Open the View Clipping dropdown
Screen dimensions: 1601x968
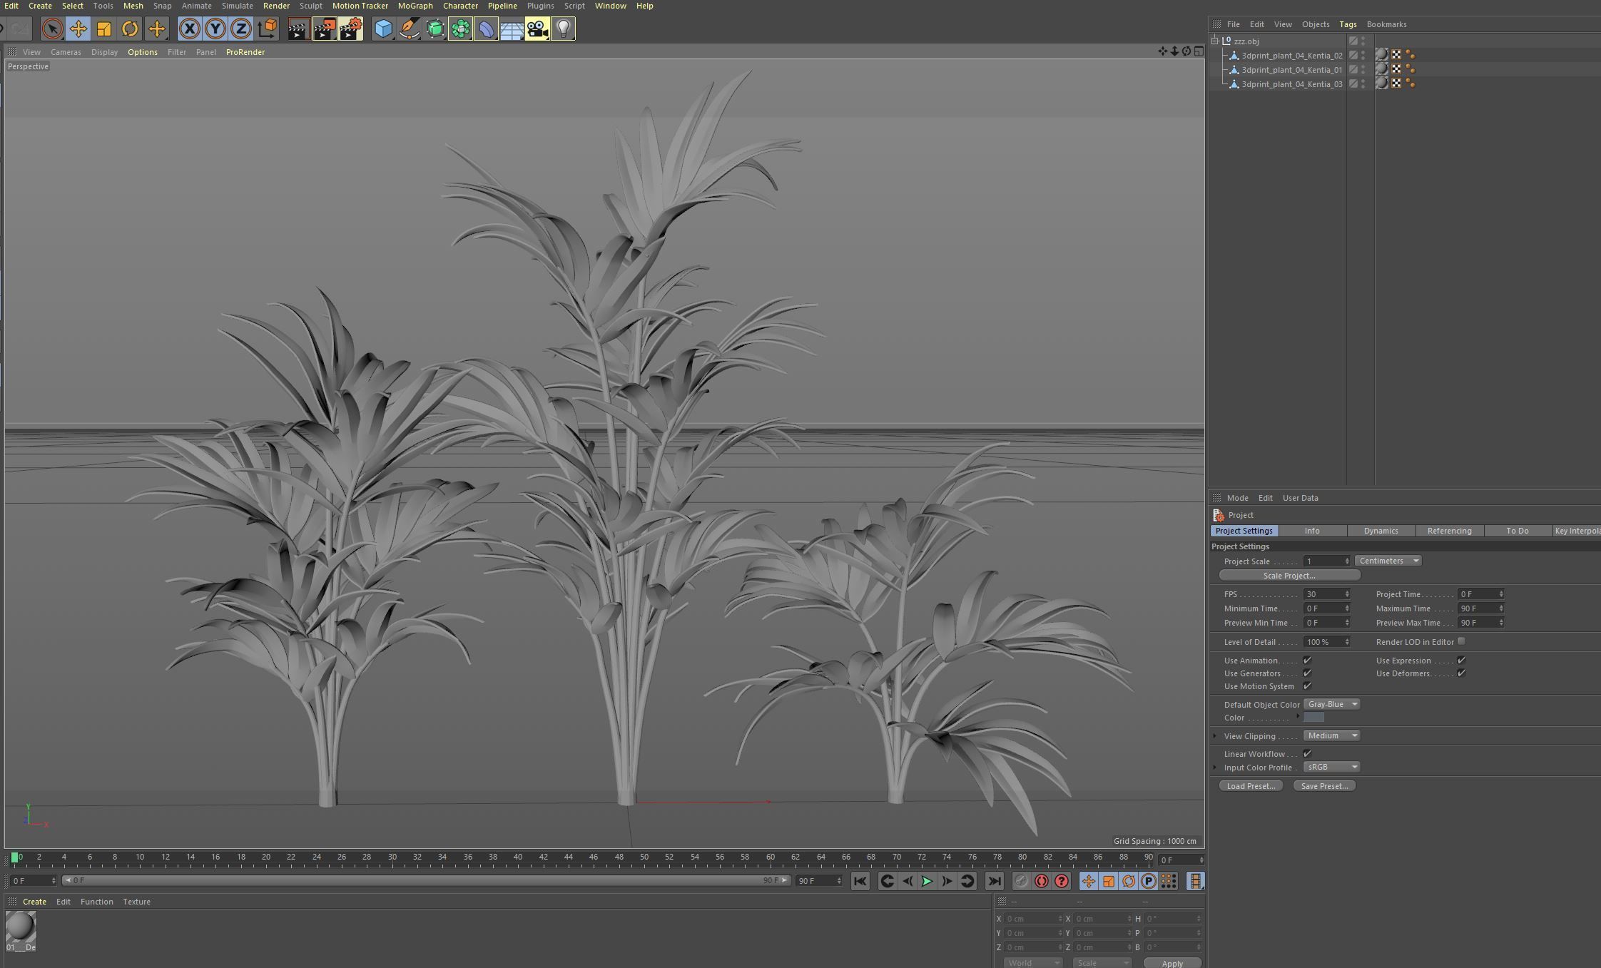click(x=1331, y=735)
